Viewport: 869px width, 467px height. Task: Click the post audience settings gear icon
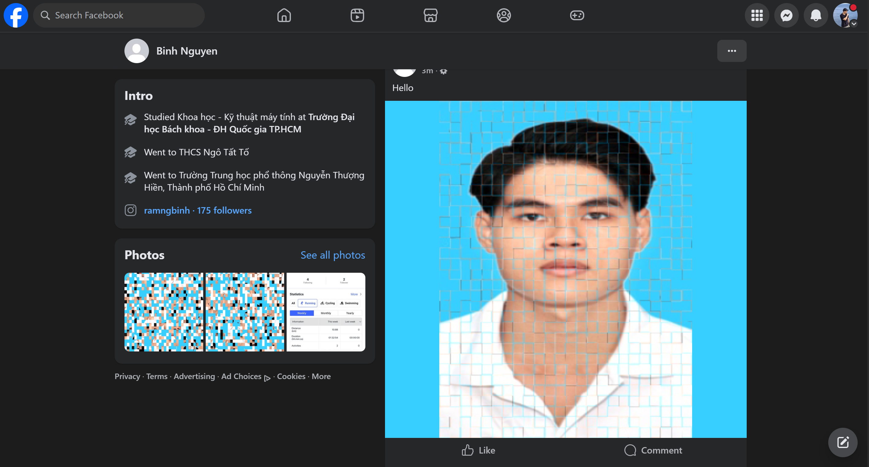pyautogui.click(x=443, y=71)
